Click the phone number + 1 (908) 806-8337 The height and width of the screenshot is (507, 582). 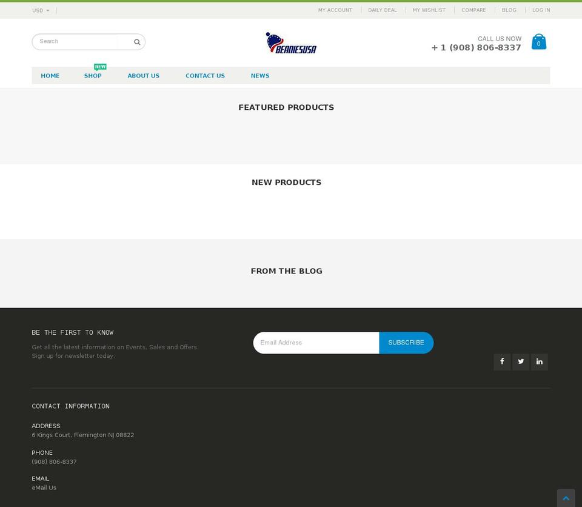click(476, 47)
